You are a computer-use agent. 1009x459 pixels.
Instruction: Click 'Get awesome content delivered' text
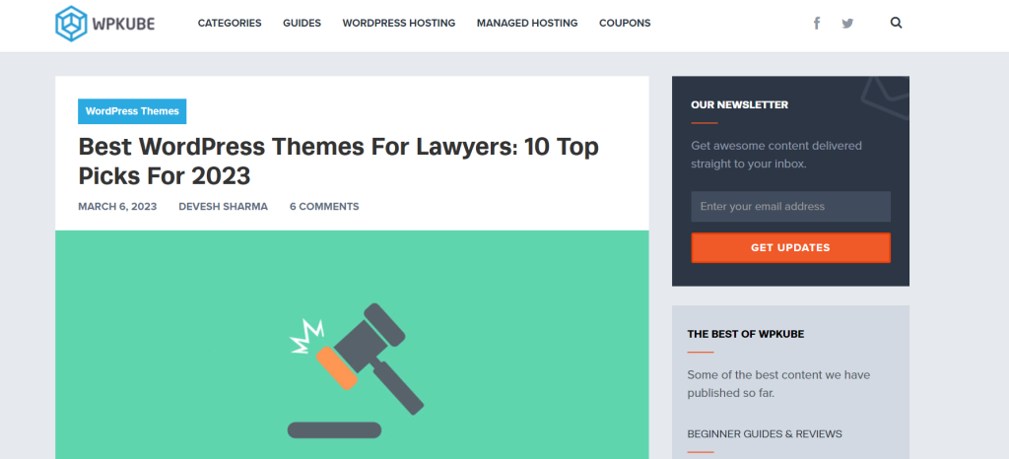point(776,155)
